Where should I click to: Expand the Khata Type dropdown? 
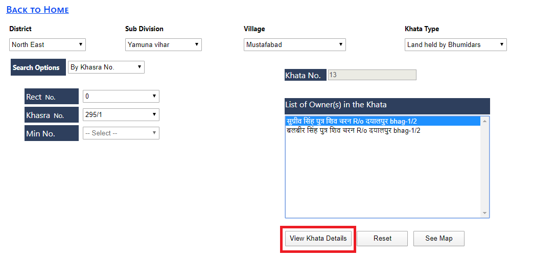click(x=455, y=45)
